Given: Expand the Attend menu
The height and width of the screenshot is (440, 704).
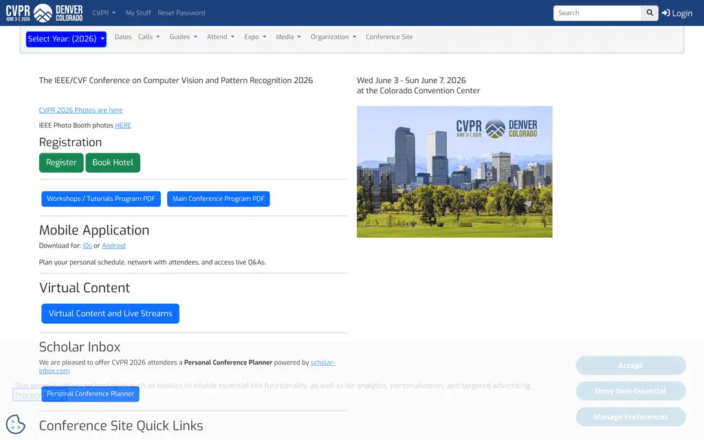Looking at the screenshot, I should pos(221,37).
